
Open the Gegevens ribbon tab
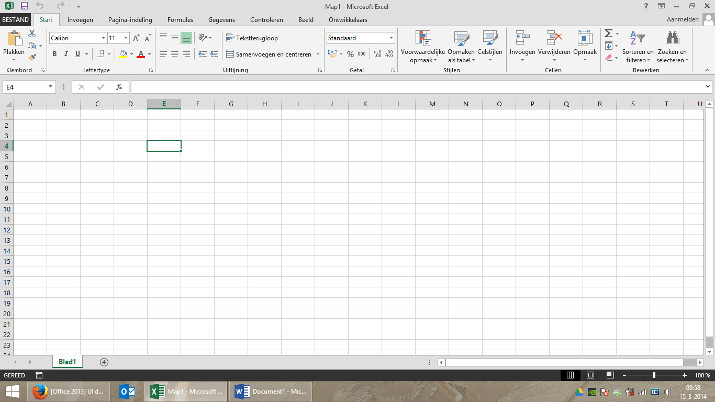(221, 20)
